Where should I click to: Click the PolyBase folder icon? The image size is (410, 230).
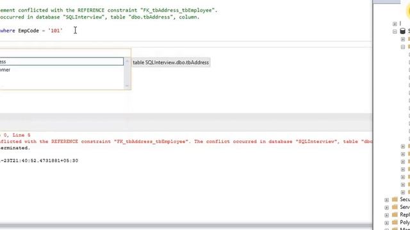click(395, 222)
